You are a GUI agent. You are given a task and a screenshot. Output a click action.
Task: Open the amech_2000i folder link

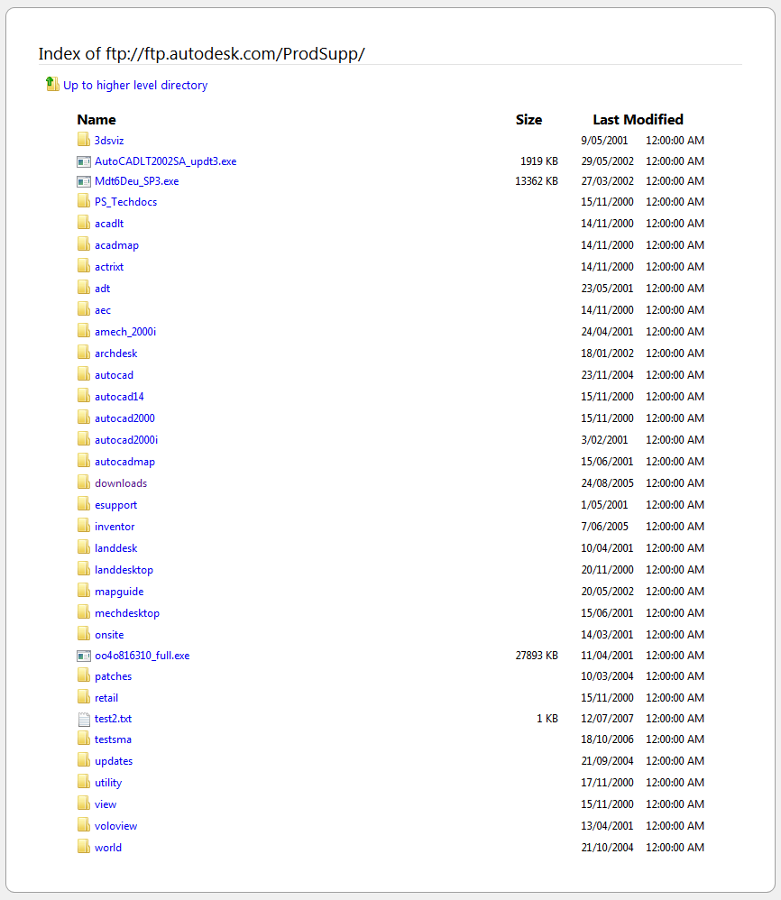point(125,332)
